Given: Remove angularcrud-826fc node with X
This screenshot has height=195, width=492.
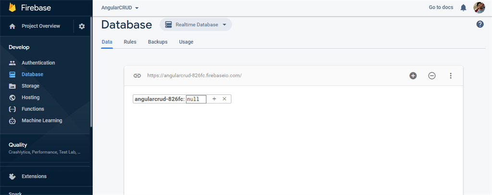Looking at the screenshot, I should point(224,99).
